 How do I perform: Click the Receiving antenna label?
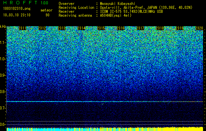point(75,15)
